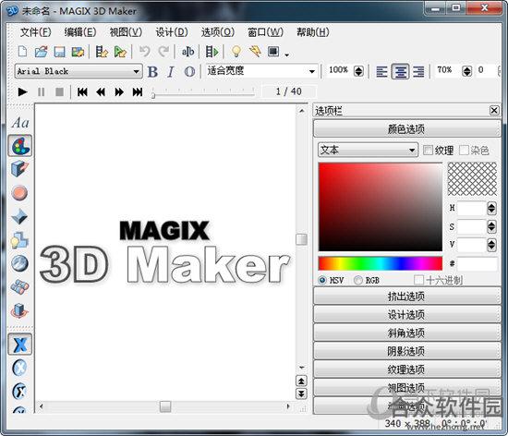Click the light bulb lighting icon
Screen dimensions: 508x436
[236, 51]
